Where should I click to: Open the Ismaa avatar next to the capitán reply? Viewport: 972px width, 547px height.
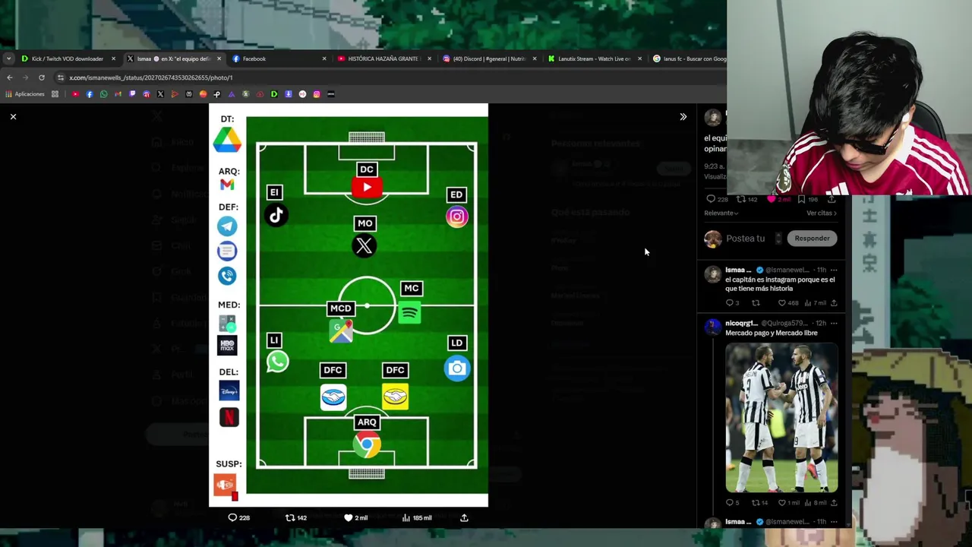[x=712, y=274]
